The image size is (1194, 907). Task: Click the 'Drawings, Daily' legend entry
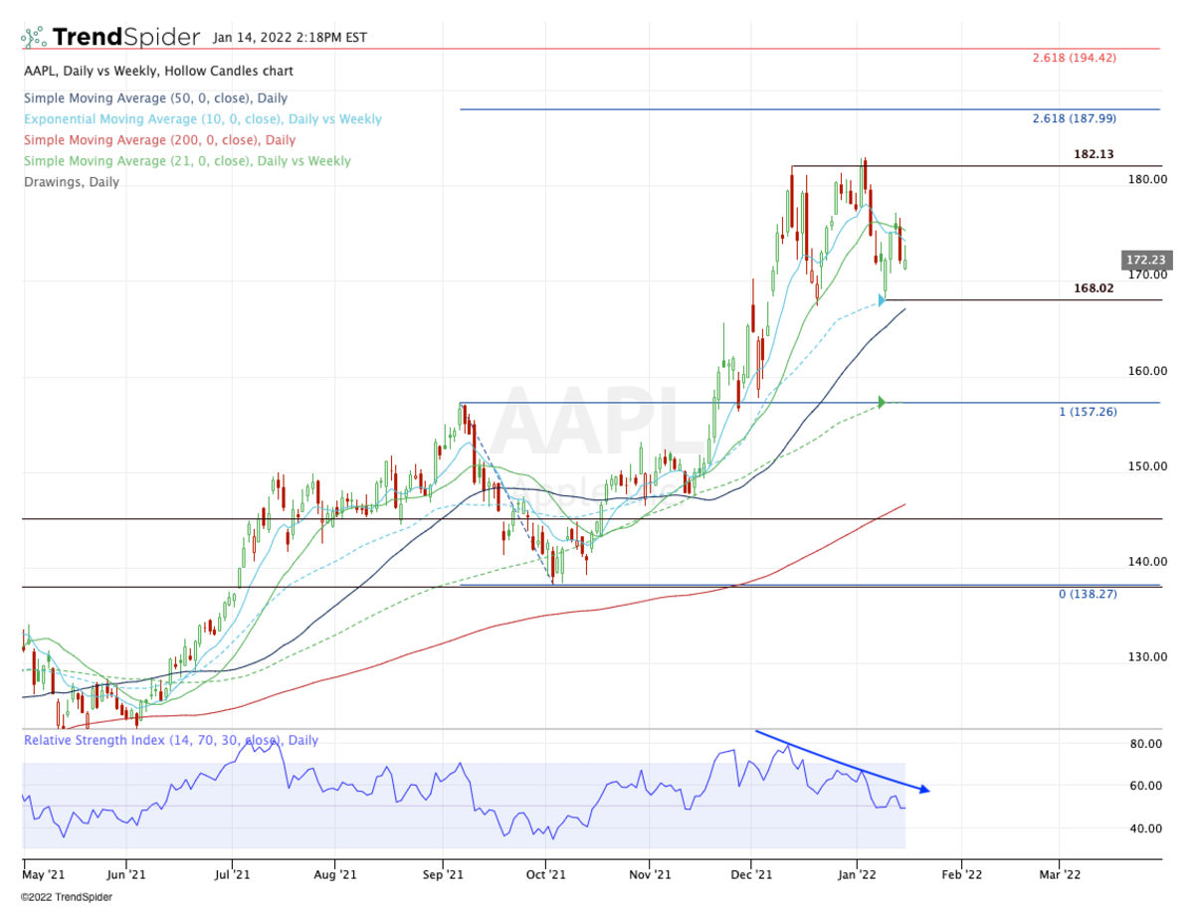(72, 182)
